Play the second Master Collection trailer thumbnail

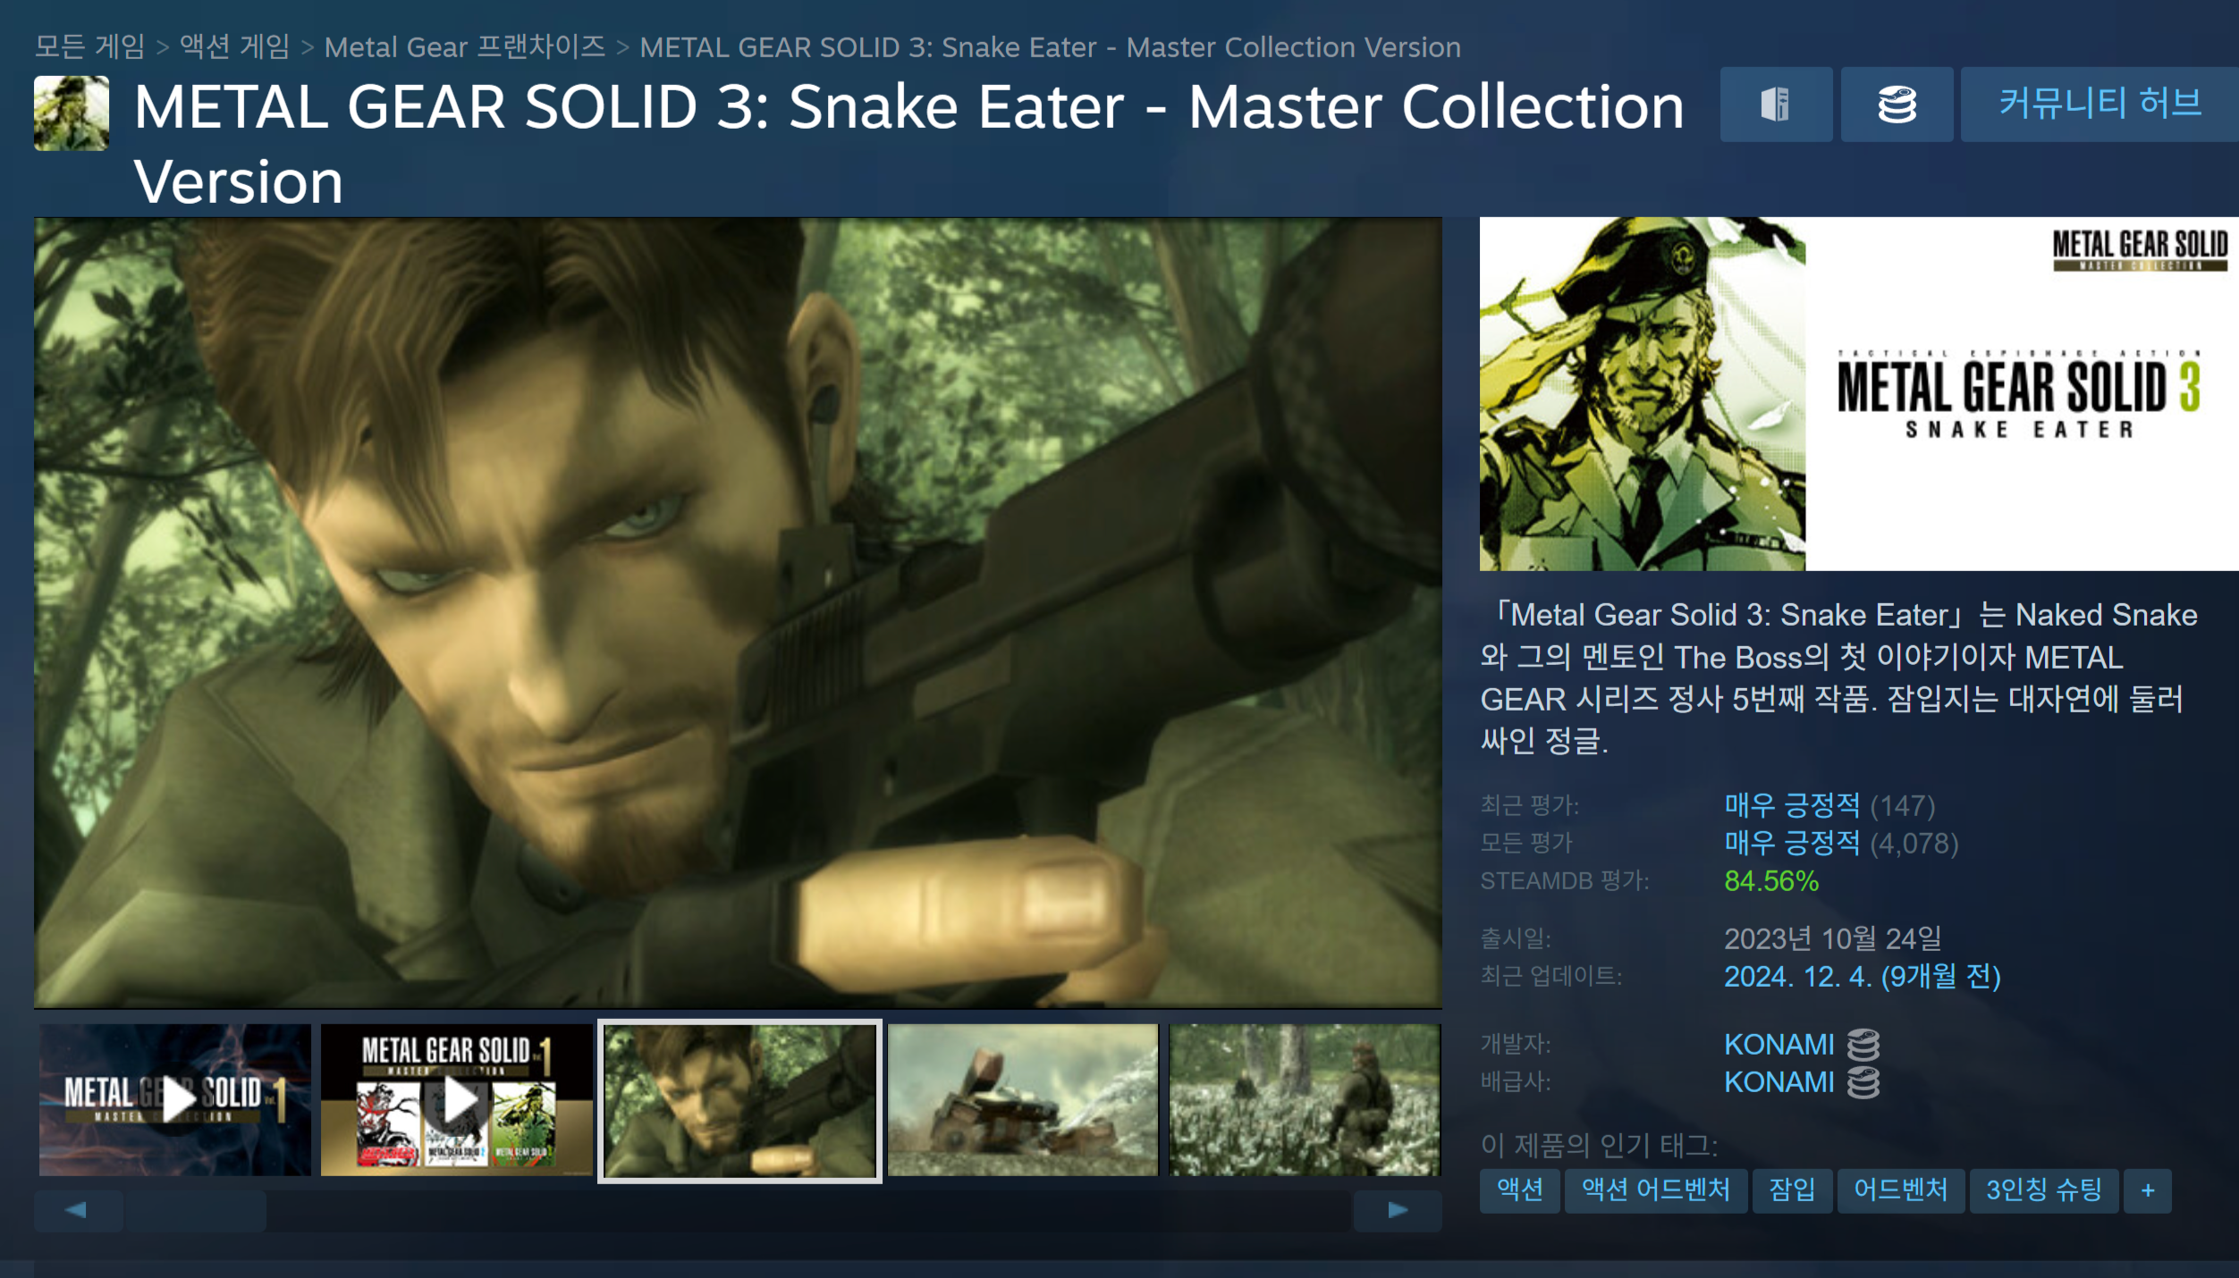click(457, 1100)
